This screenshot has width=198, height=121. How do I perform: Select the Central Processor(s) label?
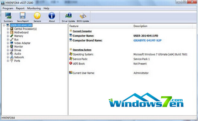(x=25, y=29)
